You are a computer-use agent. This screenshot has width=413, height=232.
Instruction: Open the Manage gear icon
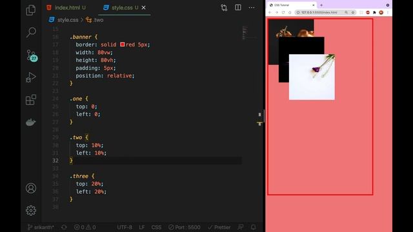[31, 211]
